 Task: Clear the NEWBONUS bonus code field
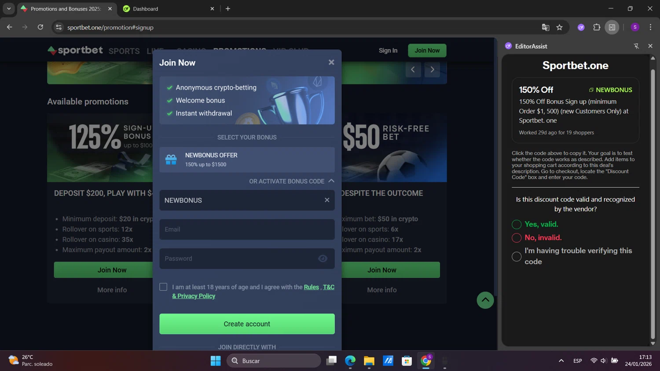point(327,200)
